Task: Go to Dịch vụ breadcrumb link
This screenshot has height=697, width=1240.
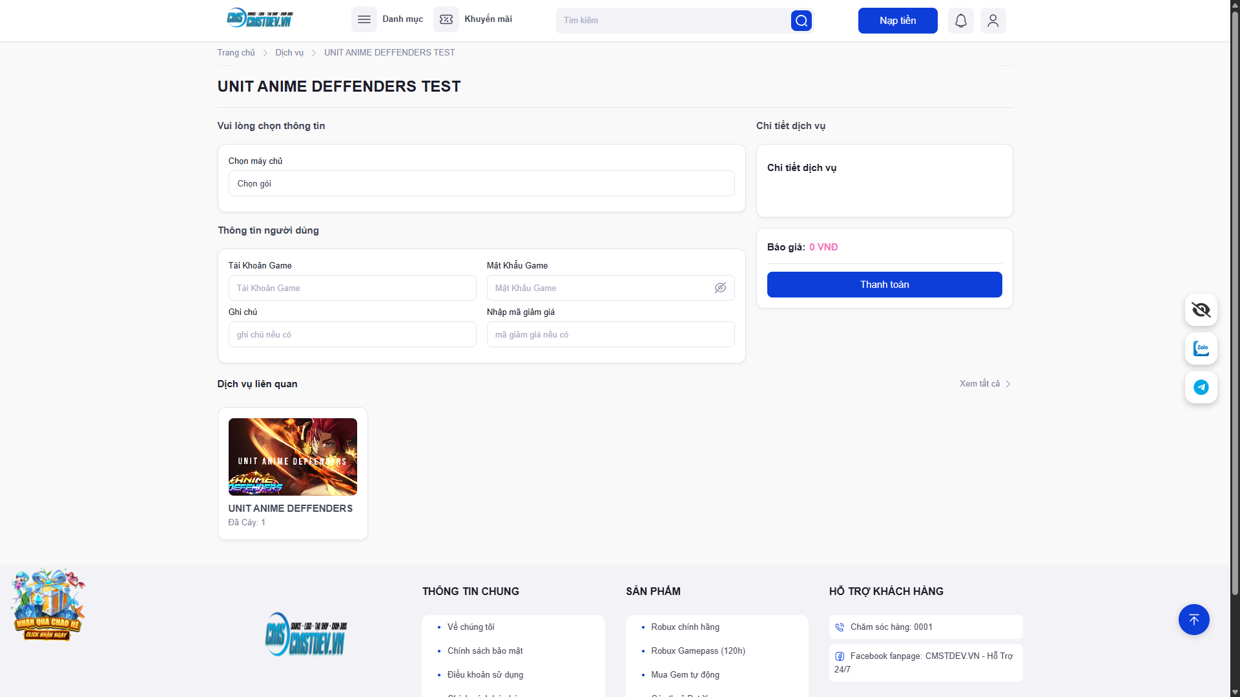Action: (289, 53)
